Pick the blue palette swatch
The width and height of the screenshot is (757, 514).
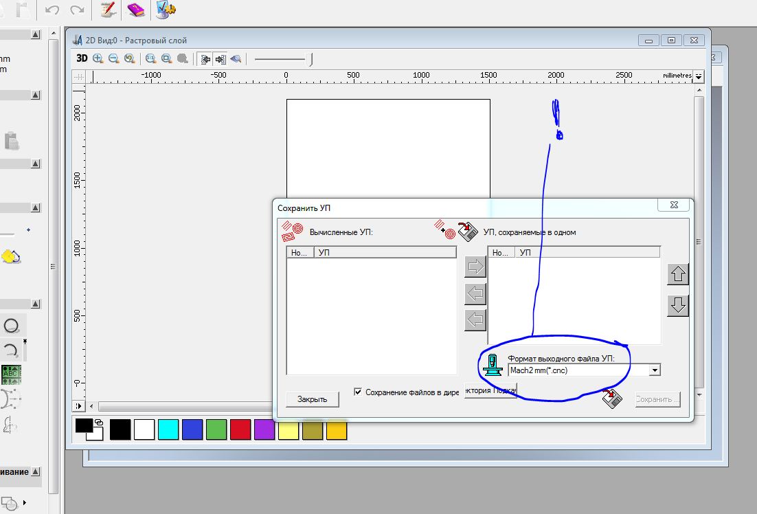coord(192,429)
